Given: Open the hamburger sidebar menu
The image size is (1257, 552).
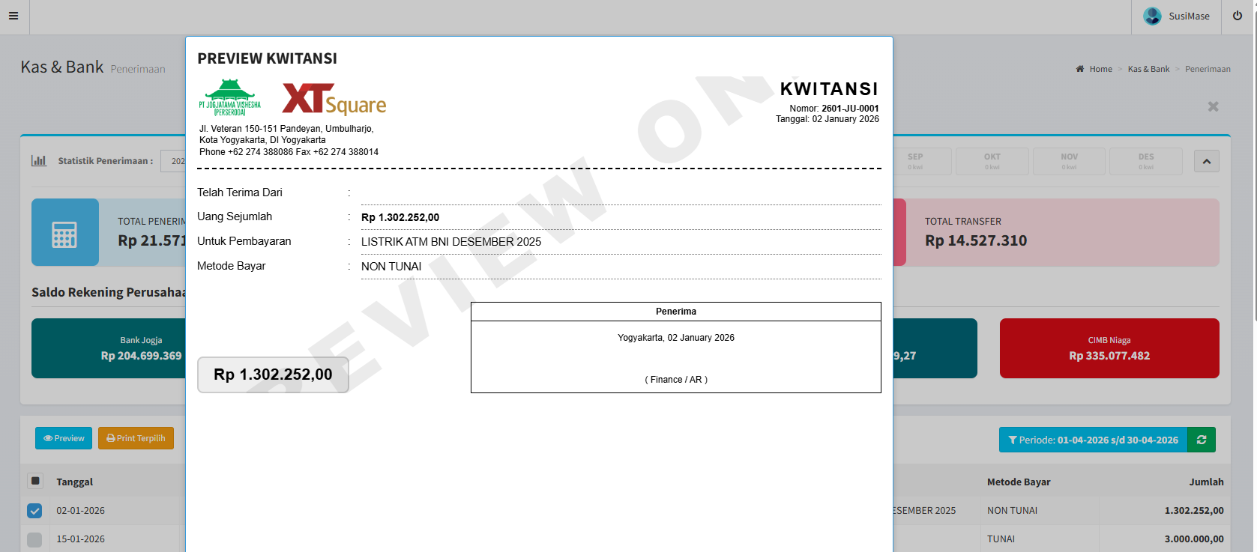Looking at the screenshot, I should click(13, 16).
